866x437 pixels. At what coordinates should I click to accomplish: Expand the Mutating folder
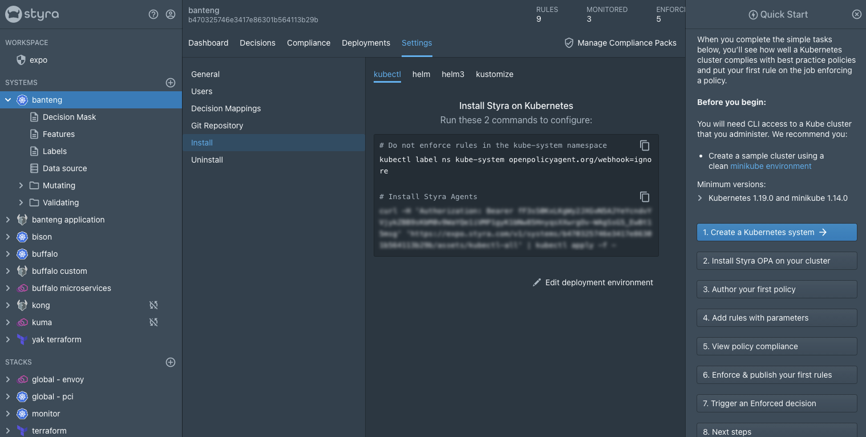21,185
